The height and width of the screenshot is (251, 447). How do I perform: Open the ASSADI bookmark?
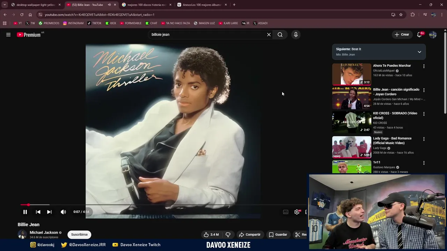click(260, 23)
